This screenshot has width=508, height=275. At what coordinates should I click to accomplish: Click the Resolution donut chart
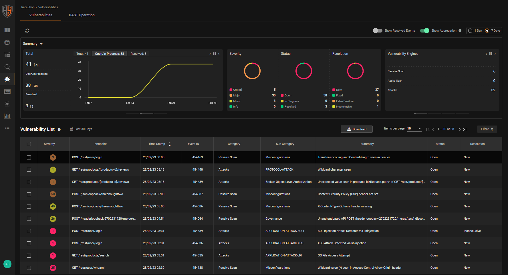(355, 71)
